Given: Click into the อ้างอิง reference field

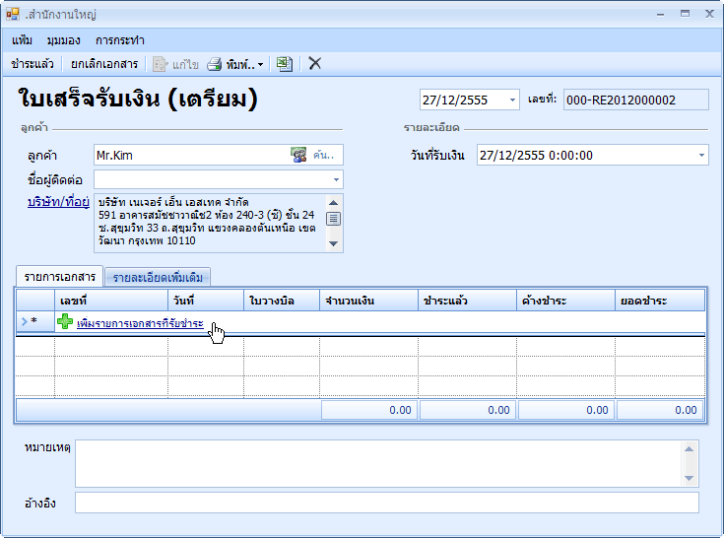Looking at the screenshot, I should pos(386,503).
